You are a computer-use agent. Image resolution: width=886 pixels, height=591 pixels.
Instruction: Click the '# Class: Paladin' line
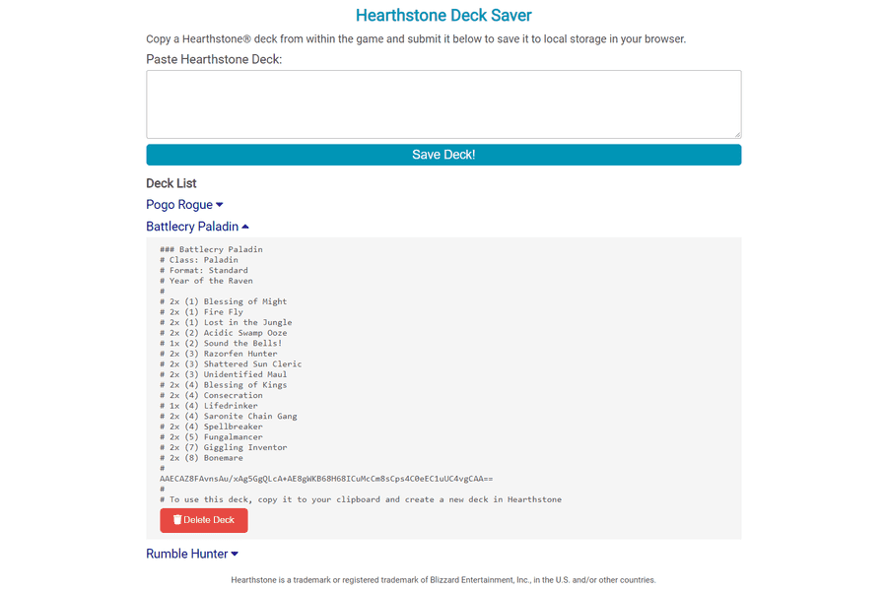pos(199,260)
